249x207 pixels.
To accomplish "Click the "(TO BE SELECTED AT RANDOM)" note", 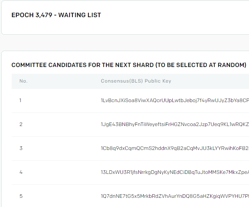I will (201, 65).
